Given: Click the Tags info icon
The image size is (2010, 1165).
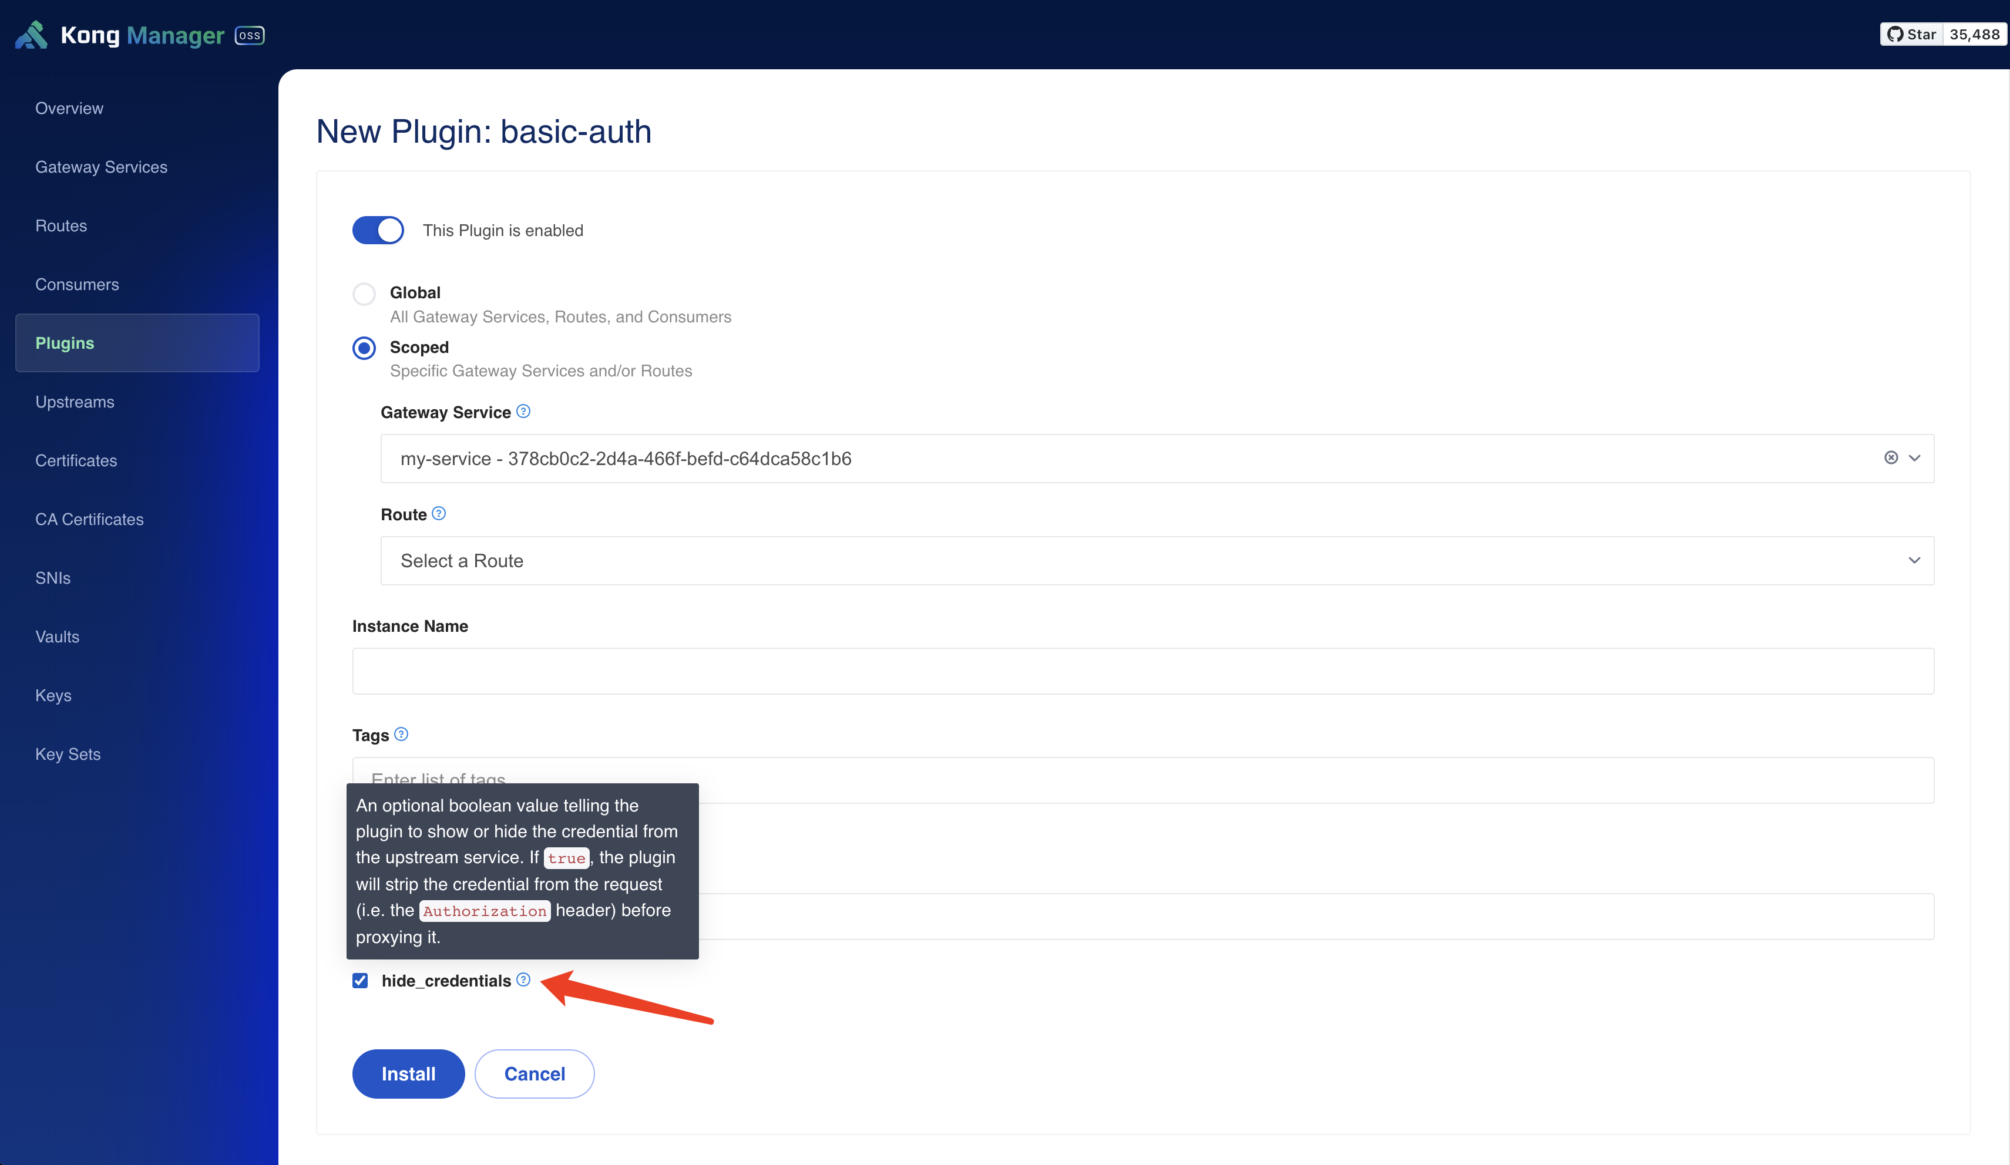Looking at the screenshot, I should tap(402, 733).
